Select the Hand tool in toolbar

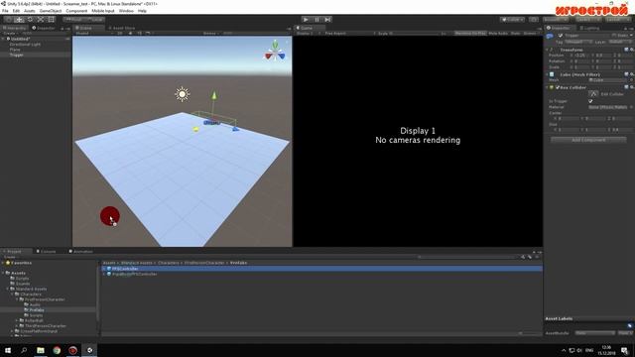pos(8,20)
